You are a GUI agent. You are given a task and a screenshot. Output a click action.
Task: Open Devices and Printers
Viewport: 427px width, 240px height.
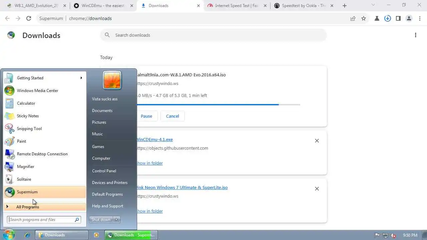(x=110, y=183)
